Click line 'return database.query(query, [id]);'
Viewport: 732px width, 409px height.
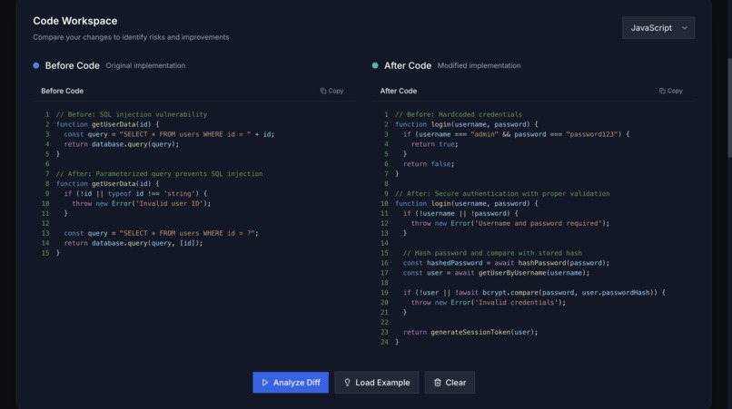(134, 243)
